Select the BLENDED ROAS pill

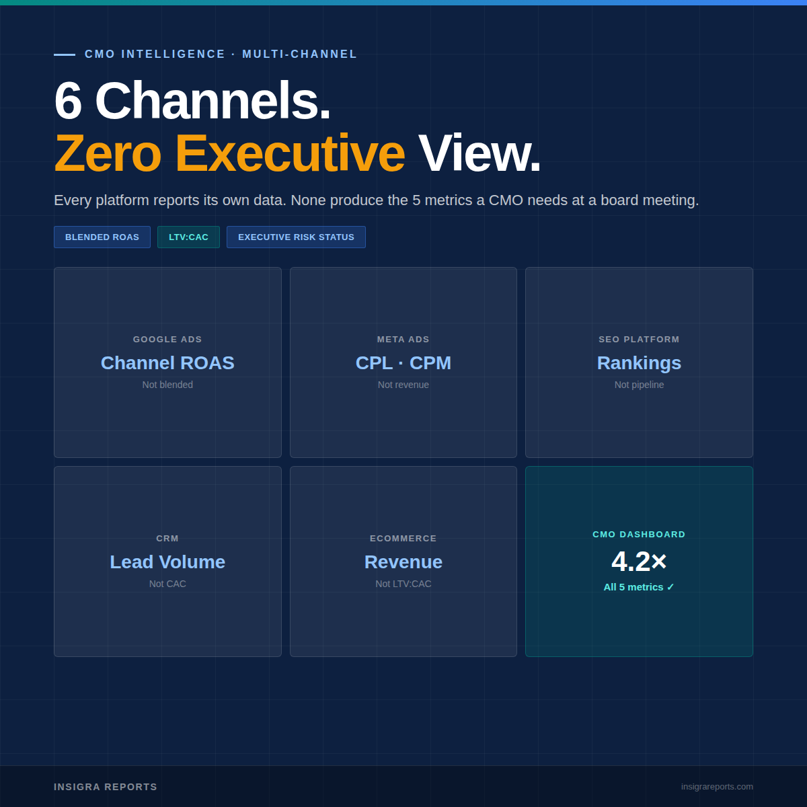click(x=102, y=237)
